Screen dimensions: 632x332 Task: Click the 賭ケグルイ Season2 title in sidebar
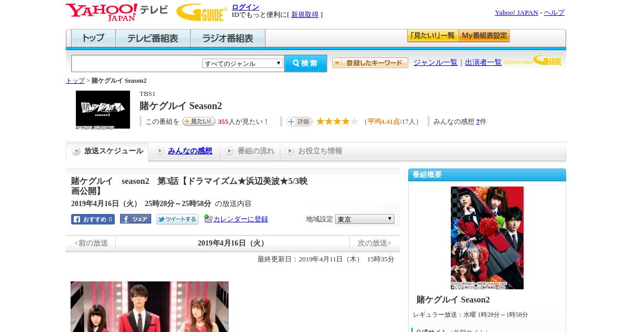pyautogui.click(x=453, y=300)
